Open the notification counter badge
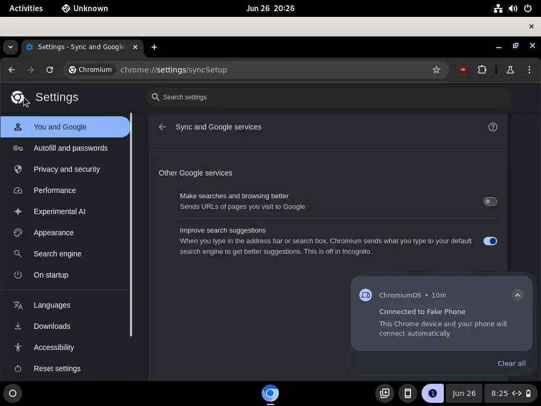Image resolution: width=541 pixels, height=406 pixels. [x=432, y=393]
